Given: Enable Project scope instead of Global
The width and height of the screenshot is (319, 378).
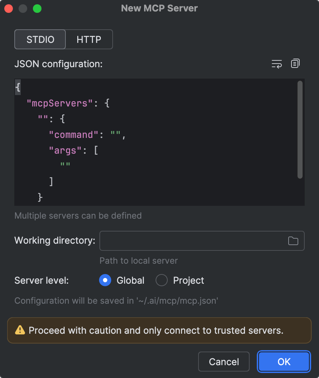Looking at the screenshot, I should (x=162, y=280).
